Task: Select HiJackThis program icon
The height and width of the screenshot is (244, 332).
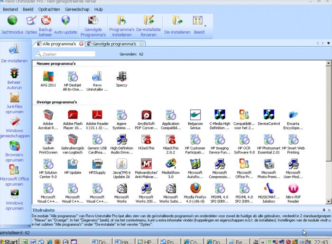Action: tap(146, 142)
